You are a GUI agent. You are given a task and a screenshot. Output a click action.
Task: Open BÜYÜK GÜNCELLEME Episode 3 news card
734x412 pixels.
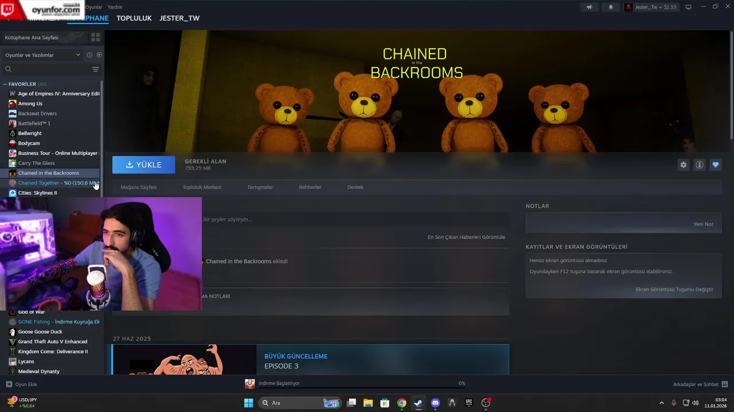pos(310,360)
